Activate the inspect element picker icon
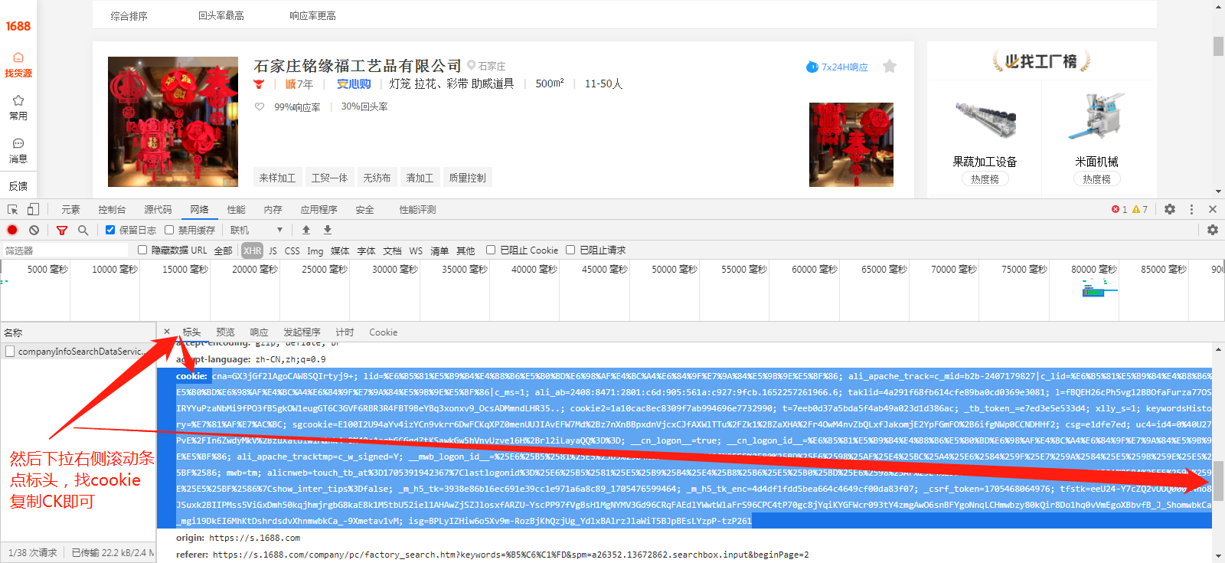Image resolution: width=1225 pixels, height=563 pixels. coord(13,209)
